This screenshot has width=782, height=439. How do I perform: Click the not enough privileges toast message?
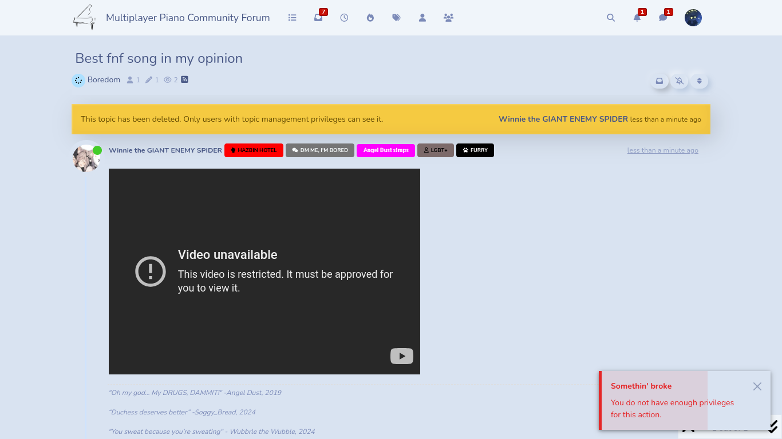point(672,409)
